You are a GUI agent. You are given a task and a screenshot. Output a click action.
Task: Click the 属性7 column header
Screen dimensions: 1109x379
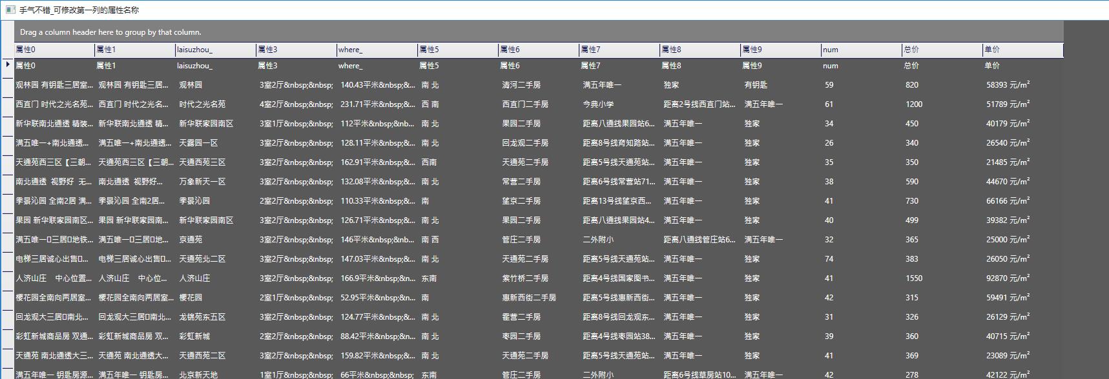pos(619,50)
